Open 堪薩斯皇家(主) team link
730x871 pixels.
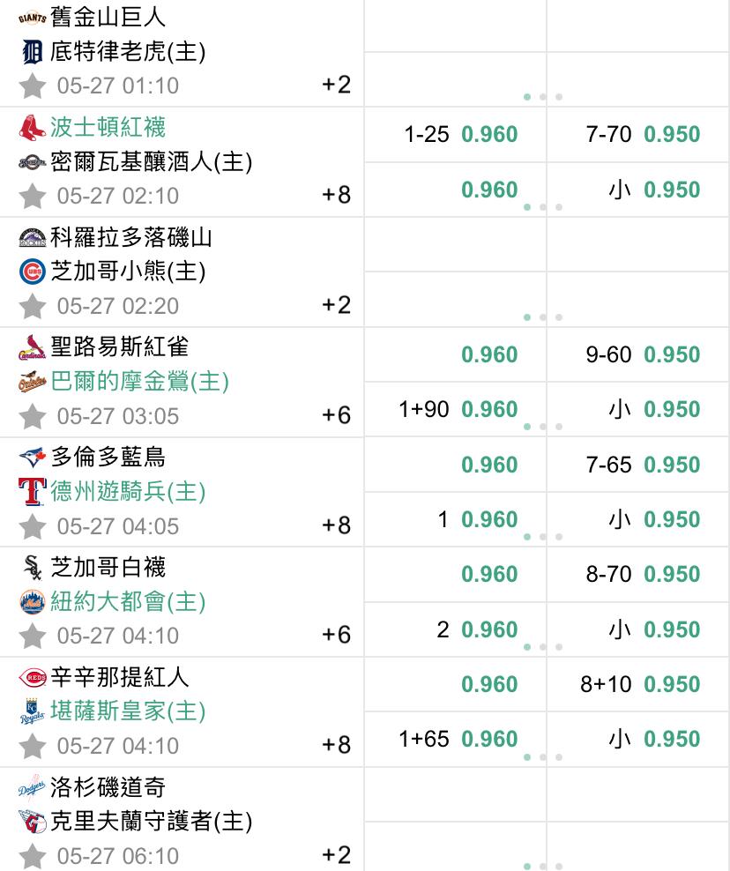coord(127,711)
